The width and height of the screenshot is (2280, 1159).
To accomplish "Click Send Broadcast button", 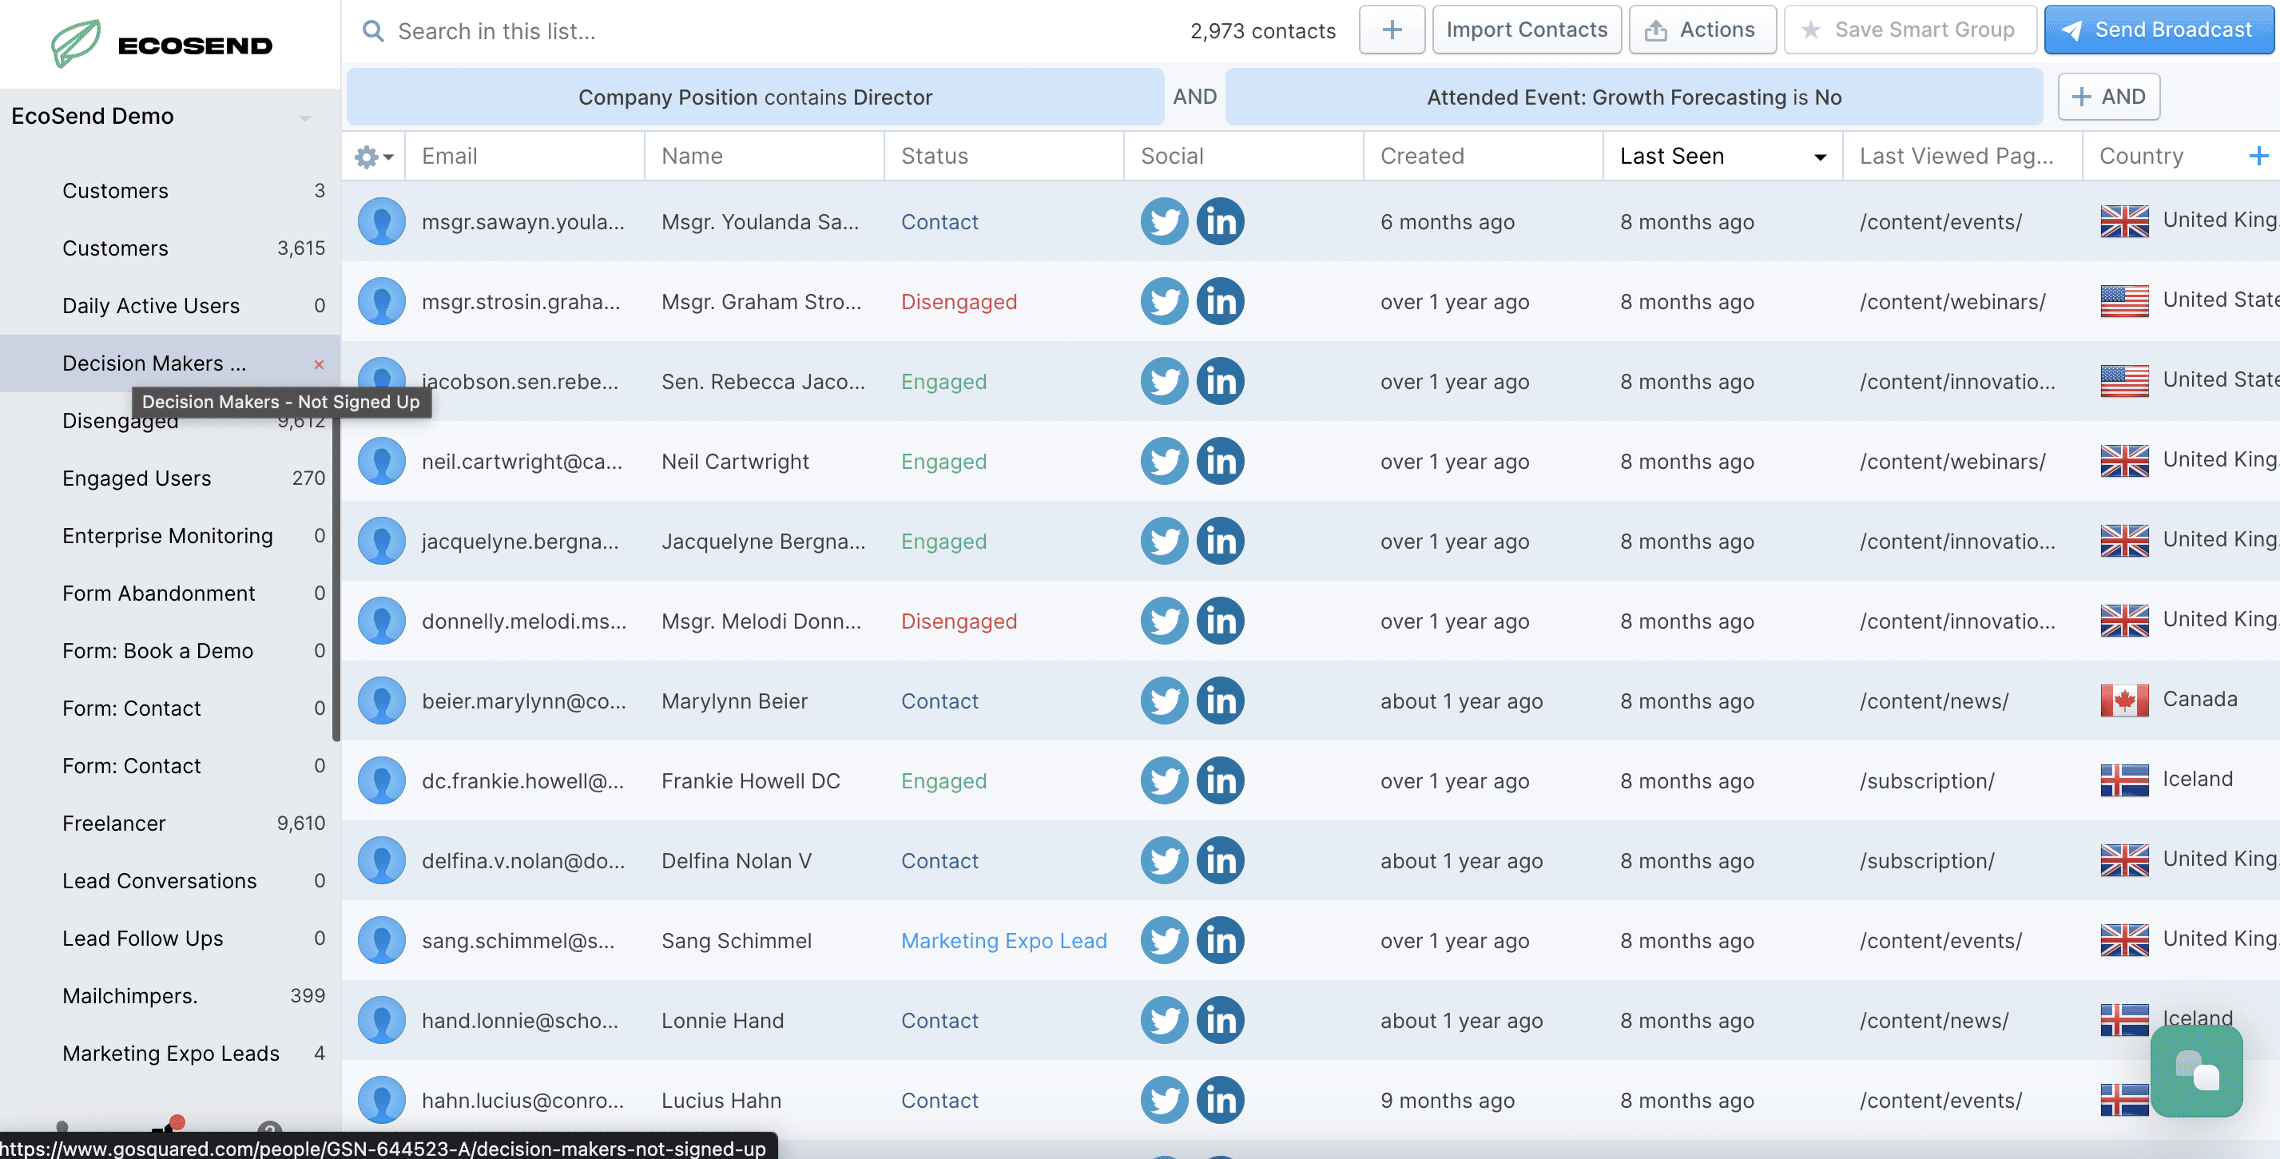I will 2158,30.
